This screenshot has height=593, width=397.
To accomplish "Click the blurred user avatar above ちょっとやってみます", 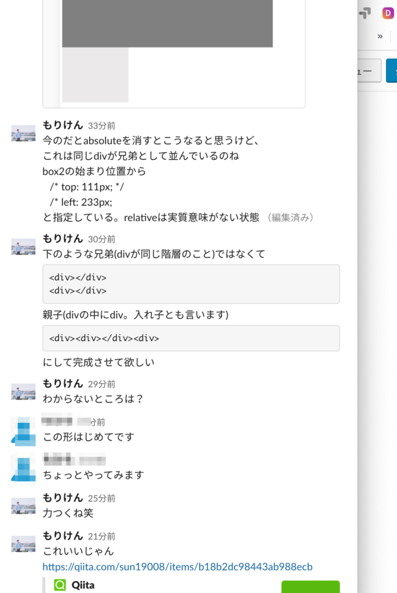I will (x=24, y=469).
